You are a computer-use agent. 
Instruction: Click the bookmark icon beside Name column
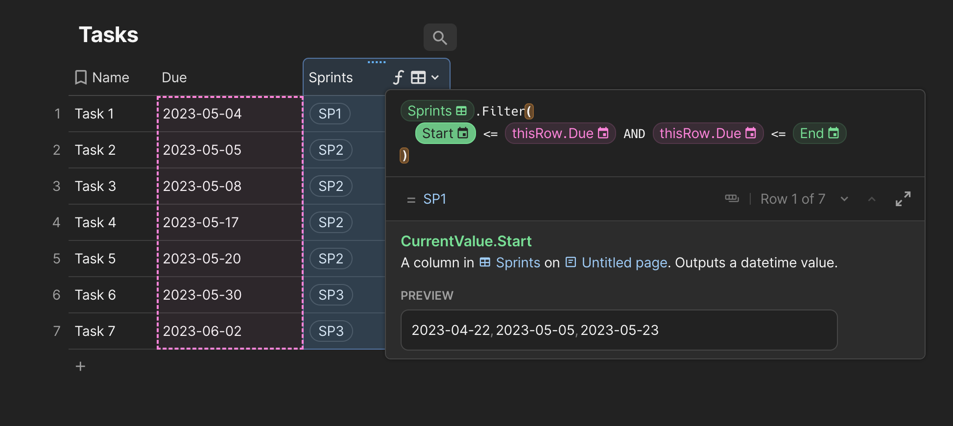click(81, 77)
